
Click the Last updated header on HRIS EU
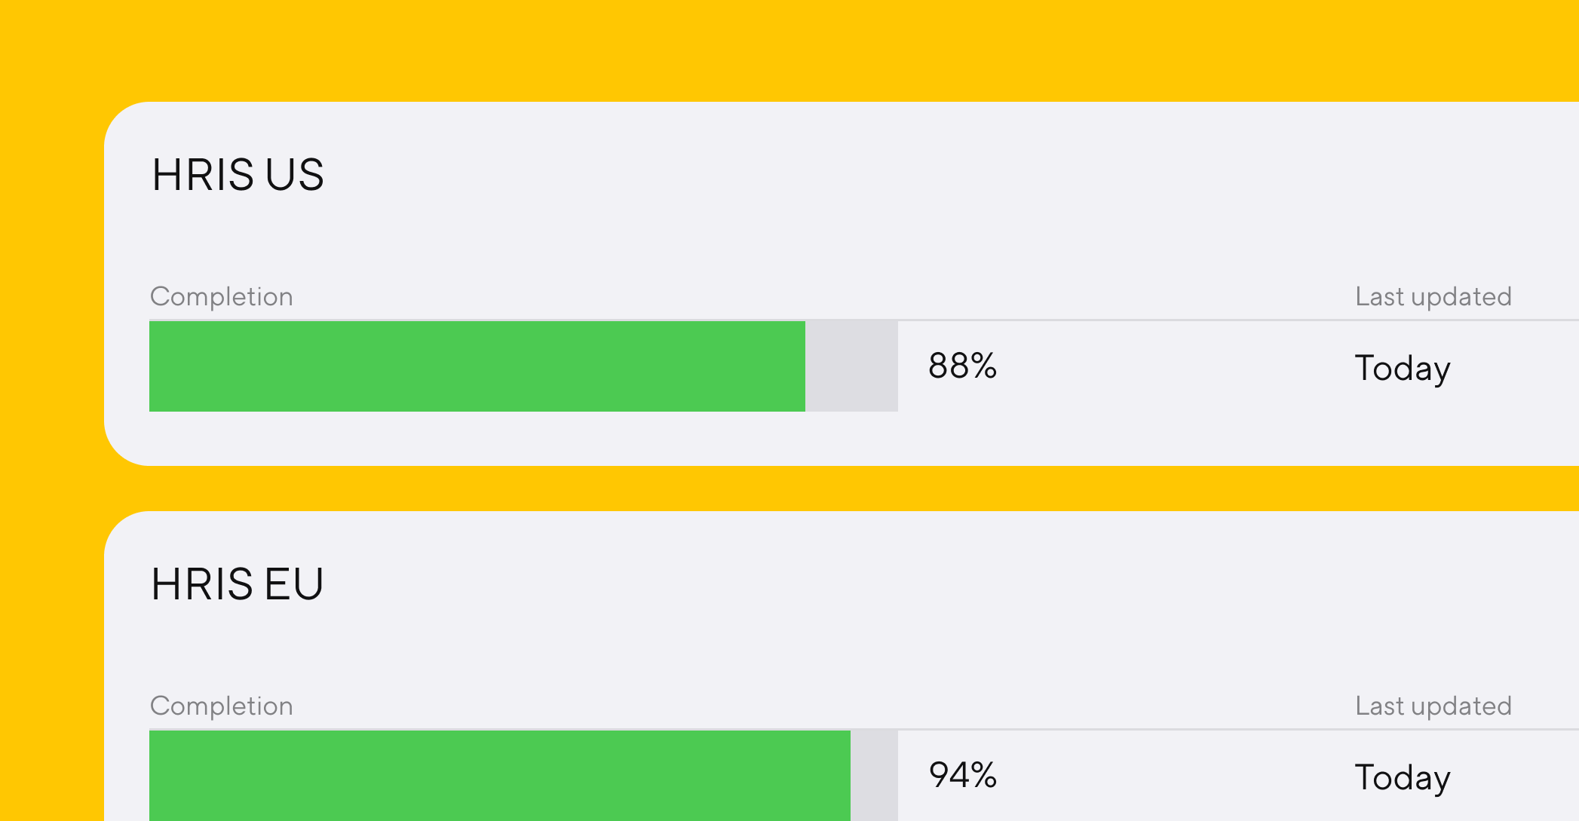(1433, 706)
